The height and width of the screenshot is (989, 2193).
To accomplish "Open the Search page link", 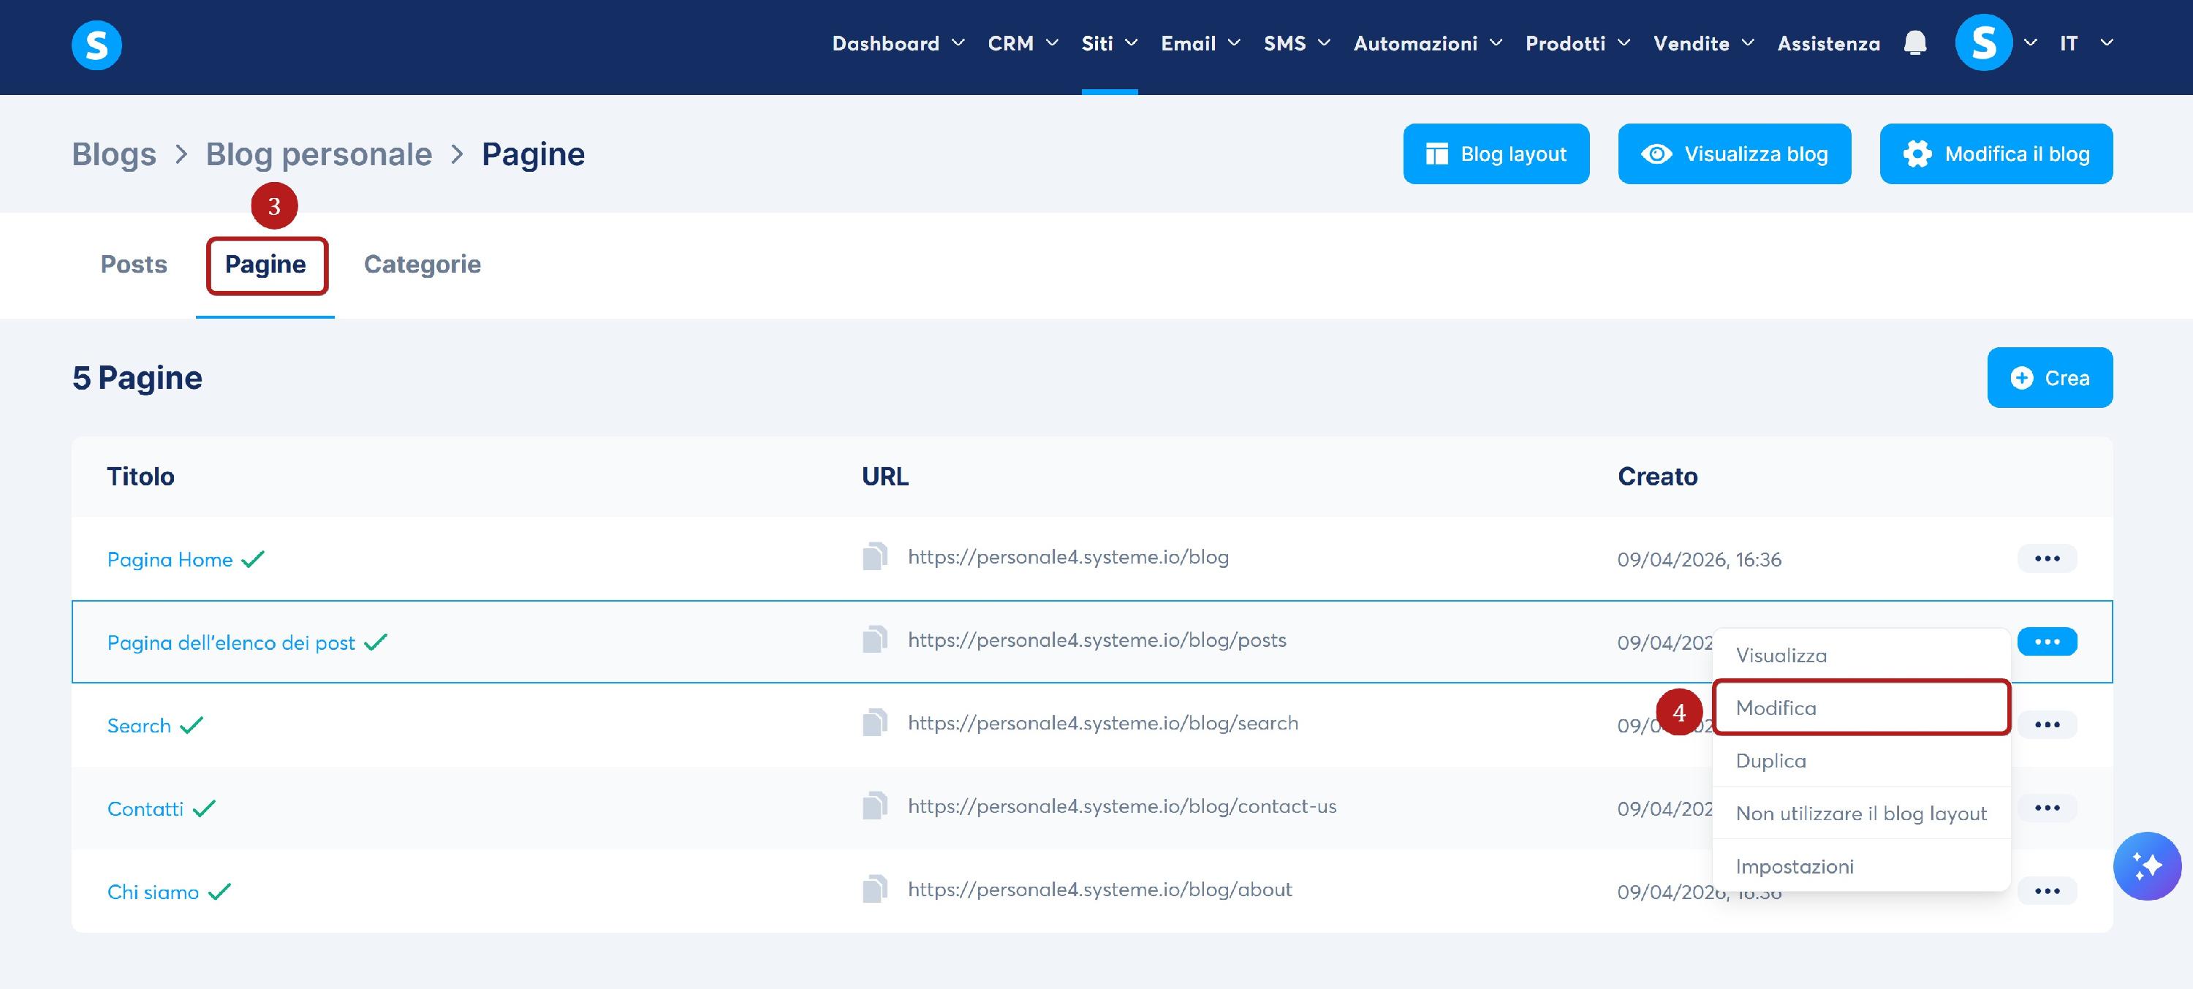I will pyautogui.click(x=139, y=726).
